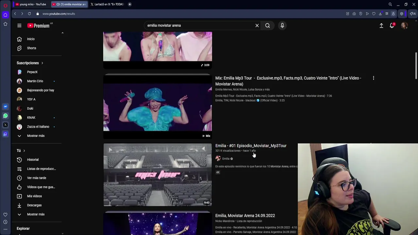Image resolution: width=418 pixels, height=235 pixels.
Task: Open Opera sidebar home button
Action: pos(5,15)
